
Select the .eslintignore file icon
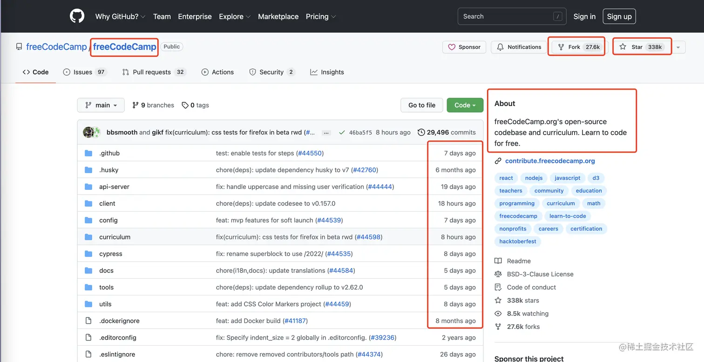pyautogui.click(x=88, y=354)
